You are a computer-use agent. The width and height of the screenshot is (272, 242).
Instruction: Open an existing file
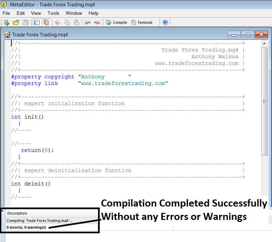[16, 22]
